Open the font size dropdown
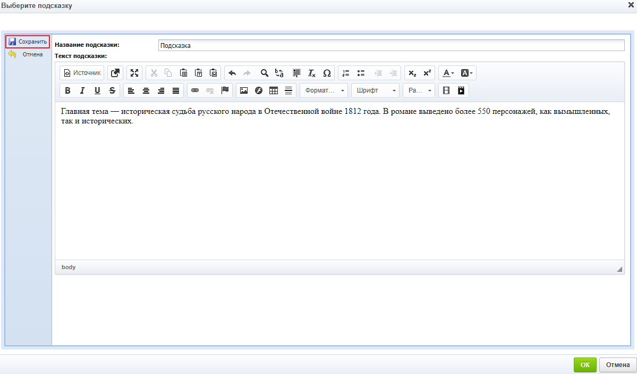The image size is (637, 374). pos(419,90)
